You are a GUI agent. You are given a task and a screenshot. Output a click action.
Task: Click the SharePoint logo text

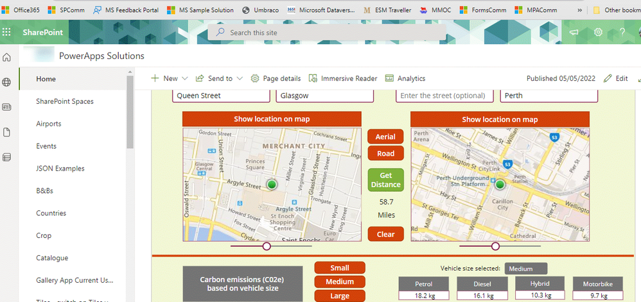tap(43, 32)
